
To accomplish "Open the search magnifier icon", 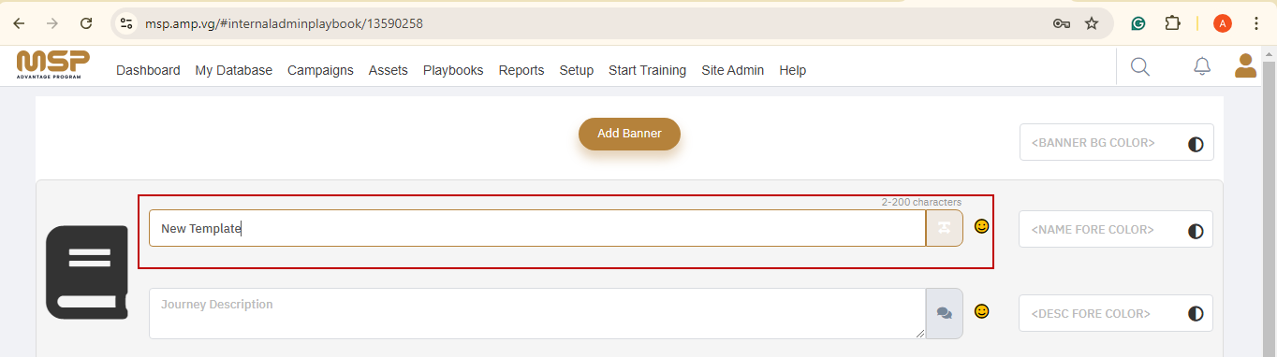I will click(1139, 66).
